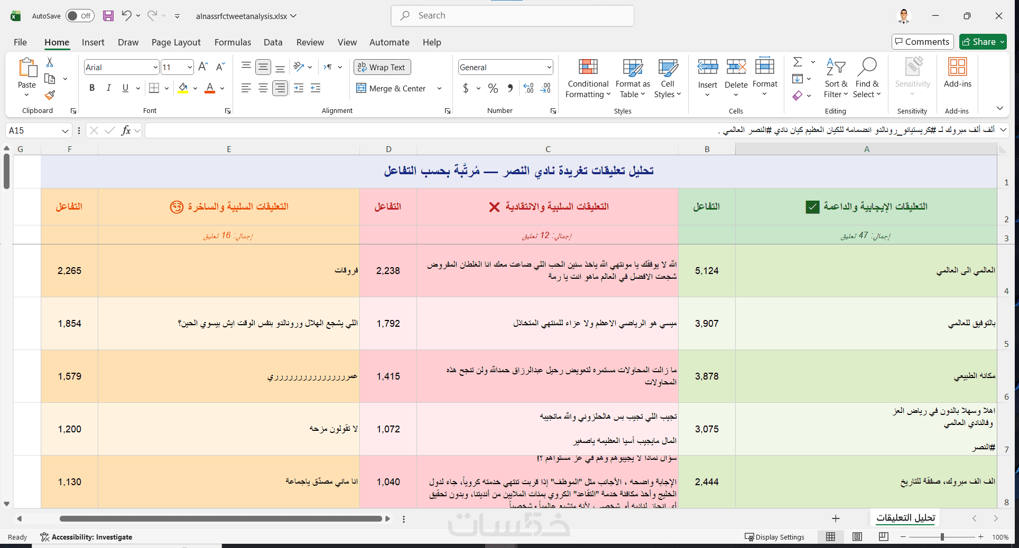Image resolution: width=1019 pixels, height=548 pixels.
Task: Open the File menu
Action: pos(20,42)
